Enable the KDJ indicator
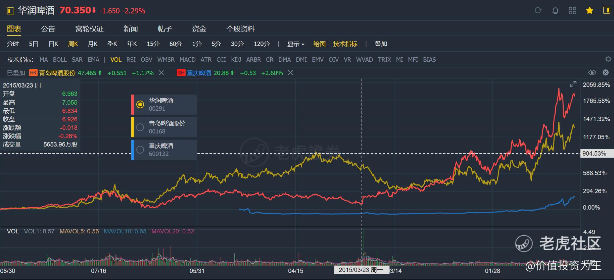The image size is (614, 280). (x=236, y=59)
